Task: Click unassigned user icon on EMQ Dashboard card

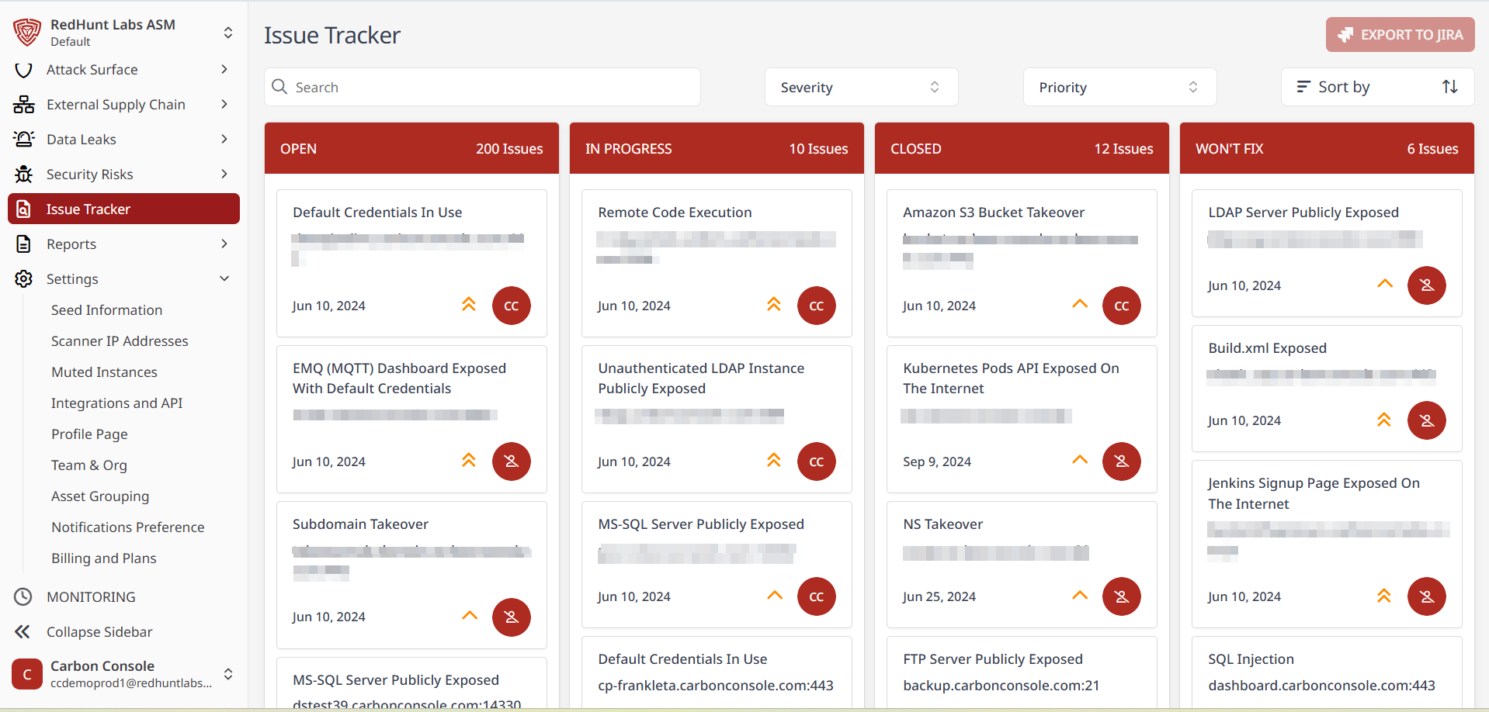Action: pyautogui.click(x=512, y=461)
